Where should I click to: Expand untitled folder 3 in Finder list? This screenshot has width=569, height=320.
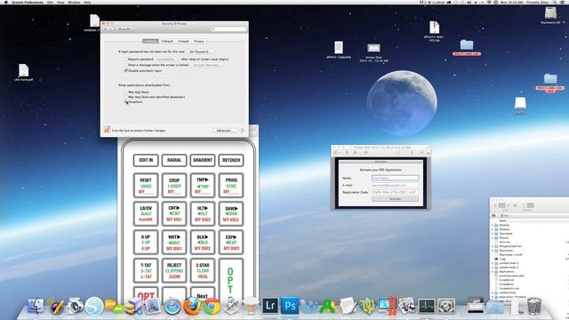[x=493, y=263]
